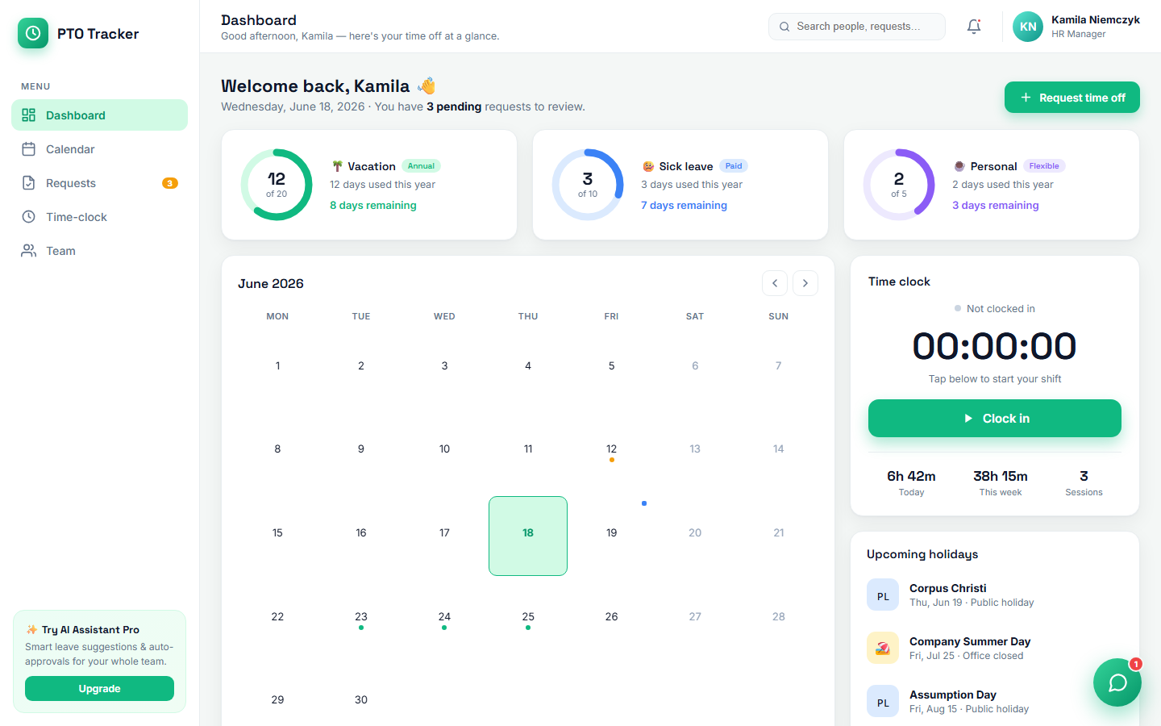Click the Requests document icon in sidebar
This screenshot has width=1161, height=726.
(x=29, y=183)
